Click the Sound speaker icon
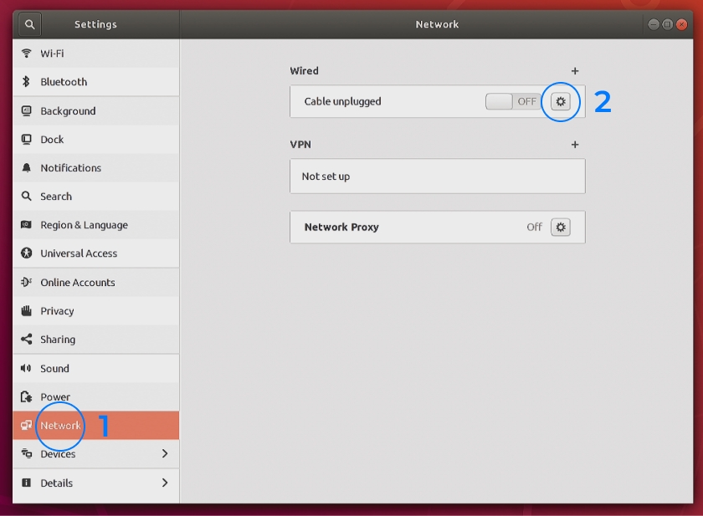The height and width of the screenshot is (516, 703). [26, 369]
